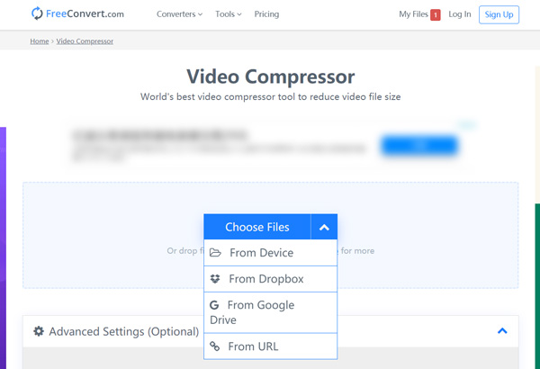
Task: Click the FreeConvert logo icon
Action: coord(37,13)
